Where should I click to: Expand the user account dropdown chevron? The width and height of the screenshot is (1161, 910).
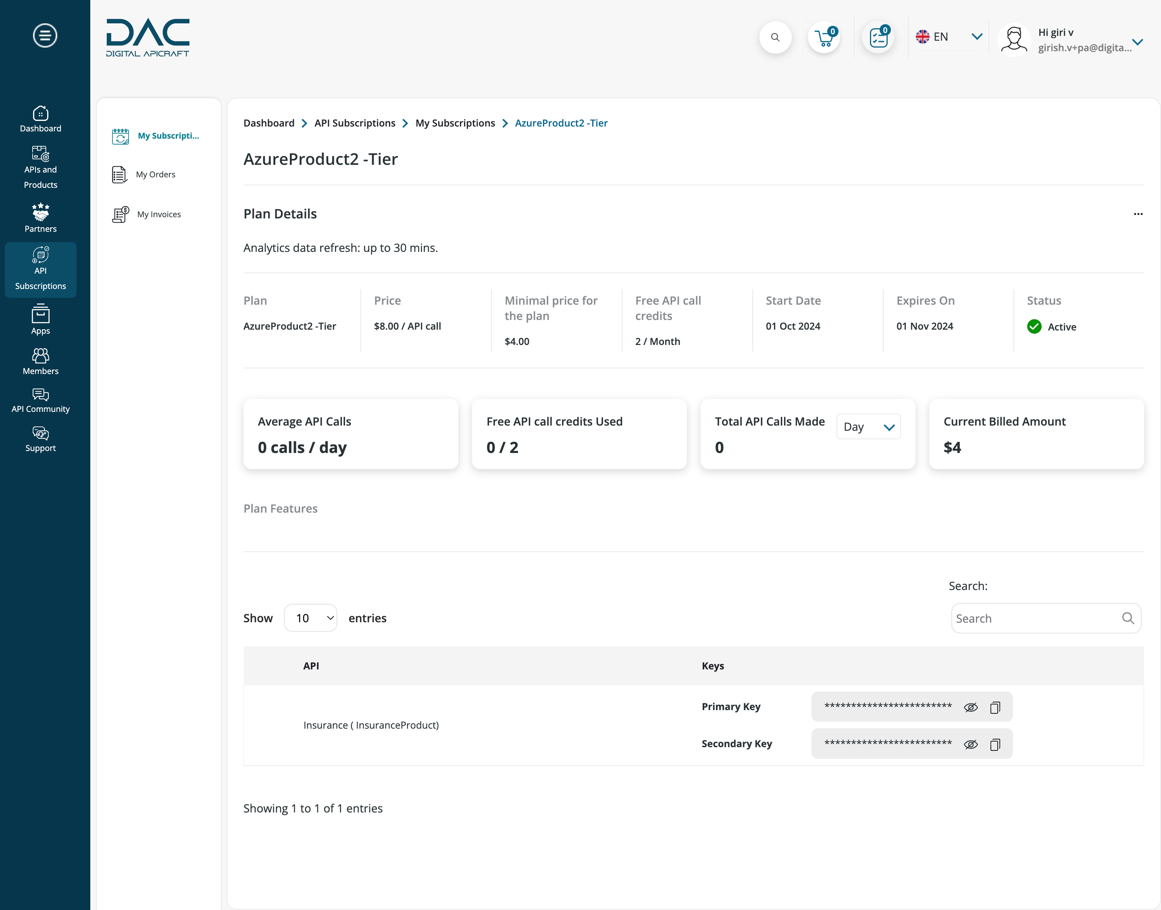1138,42
